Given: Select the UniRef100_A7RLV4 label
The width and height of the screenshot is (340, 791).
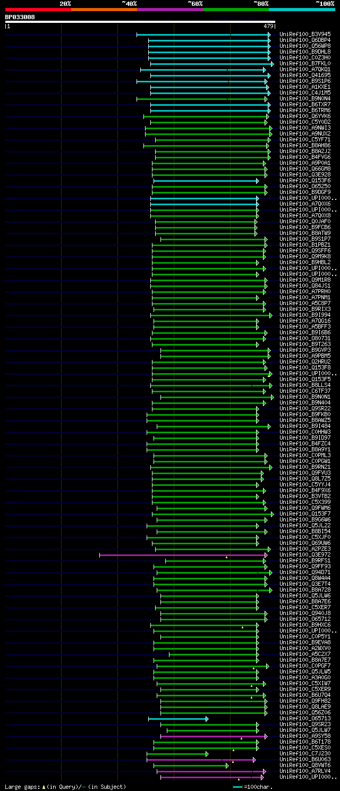Looking at the screenshot, I should pyautogui.click(x=305, y=771).
